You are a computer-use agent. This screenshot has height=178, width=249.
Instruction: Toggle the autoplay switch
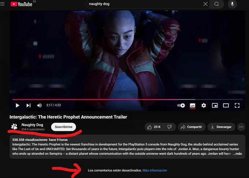(x=181, y=105)
